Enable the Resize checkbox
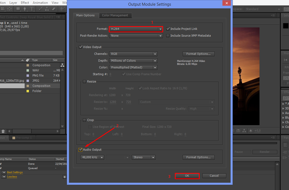 tap(84, 81)
